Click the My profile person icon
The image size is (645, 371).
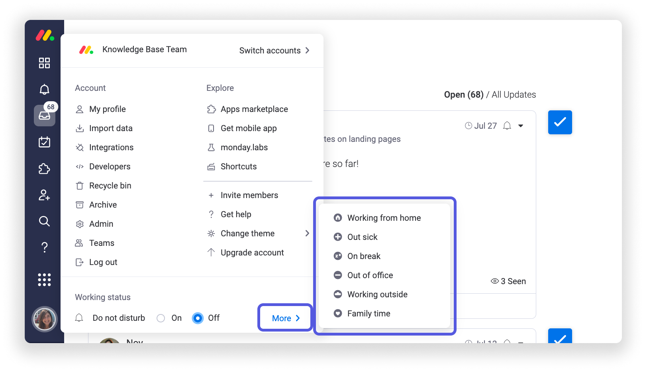80,109
